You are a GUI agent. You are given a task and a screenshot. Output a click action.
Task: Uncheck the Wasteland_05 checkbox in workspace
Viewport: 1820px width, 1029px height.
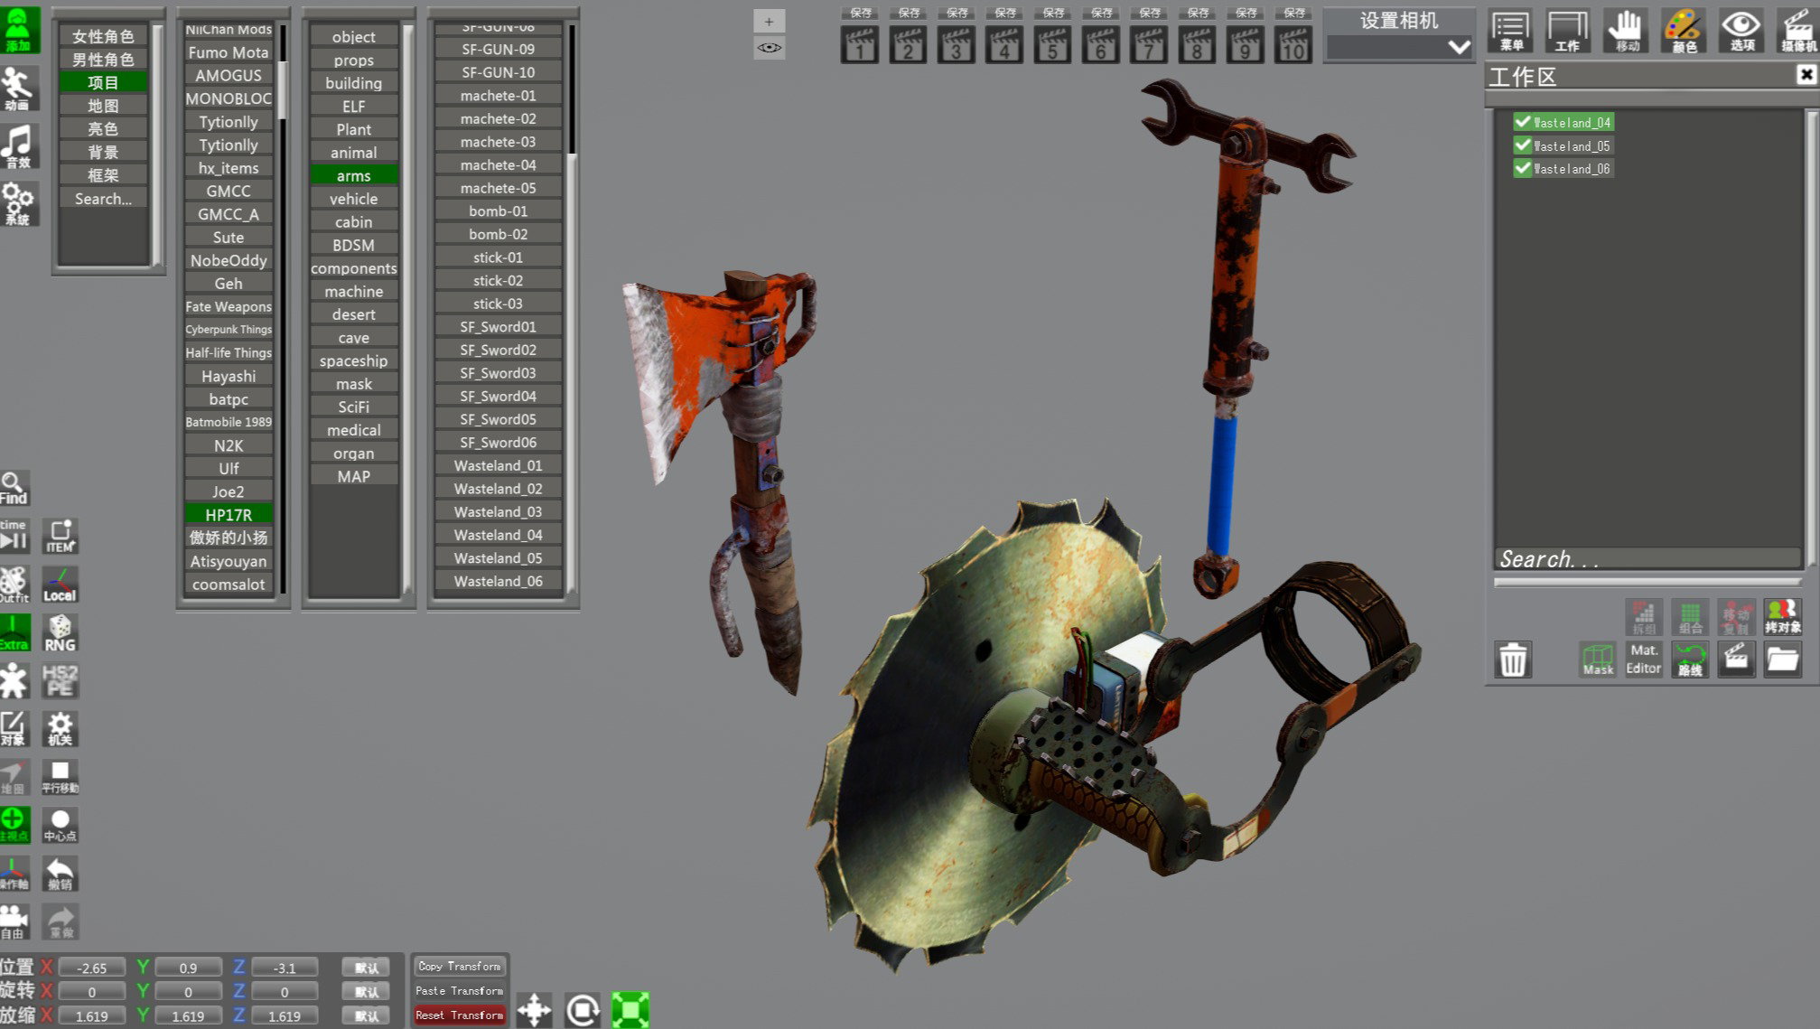coord(1523,145)
